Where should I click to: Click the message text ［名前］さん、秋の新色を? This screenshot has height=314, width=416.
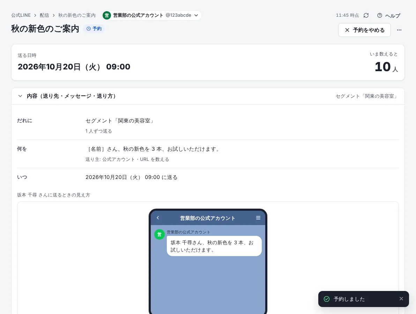pos(153,149)
